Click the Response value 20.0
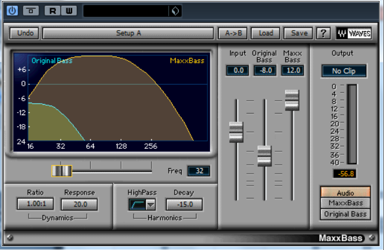The width and height of the screenshot is (384, 250). point(79,204)
